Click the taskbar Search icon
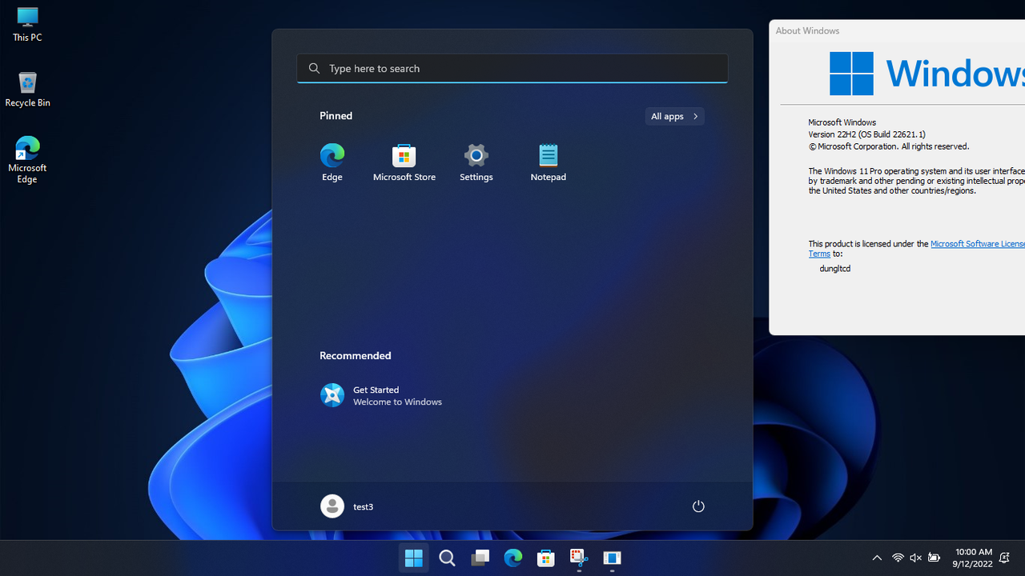1025x576 pixels. point(447,558)
